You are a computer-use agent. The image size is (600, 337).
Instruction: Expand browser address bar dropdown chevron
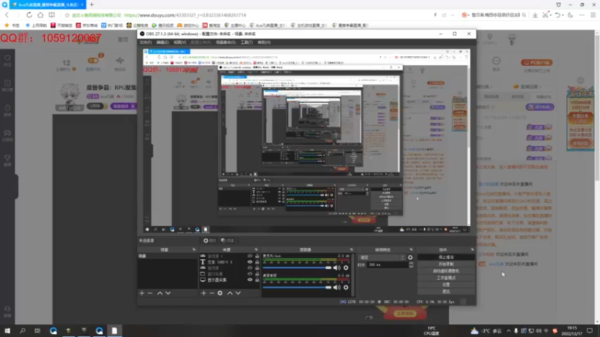point(453,15)
